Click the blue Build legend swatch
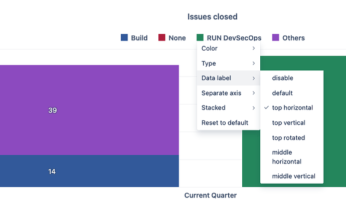 pos(124,37)
